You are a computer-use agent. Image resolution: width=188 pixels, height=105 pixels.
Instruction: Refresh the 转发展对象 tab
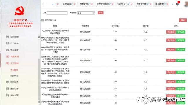click(148, 4)
